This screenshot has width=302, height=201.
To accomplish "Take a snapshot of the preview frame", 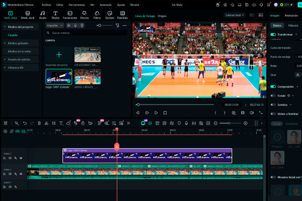I will pos(244,113).
